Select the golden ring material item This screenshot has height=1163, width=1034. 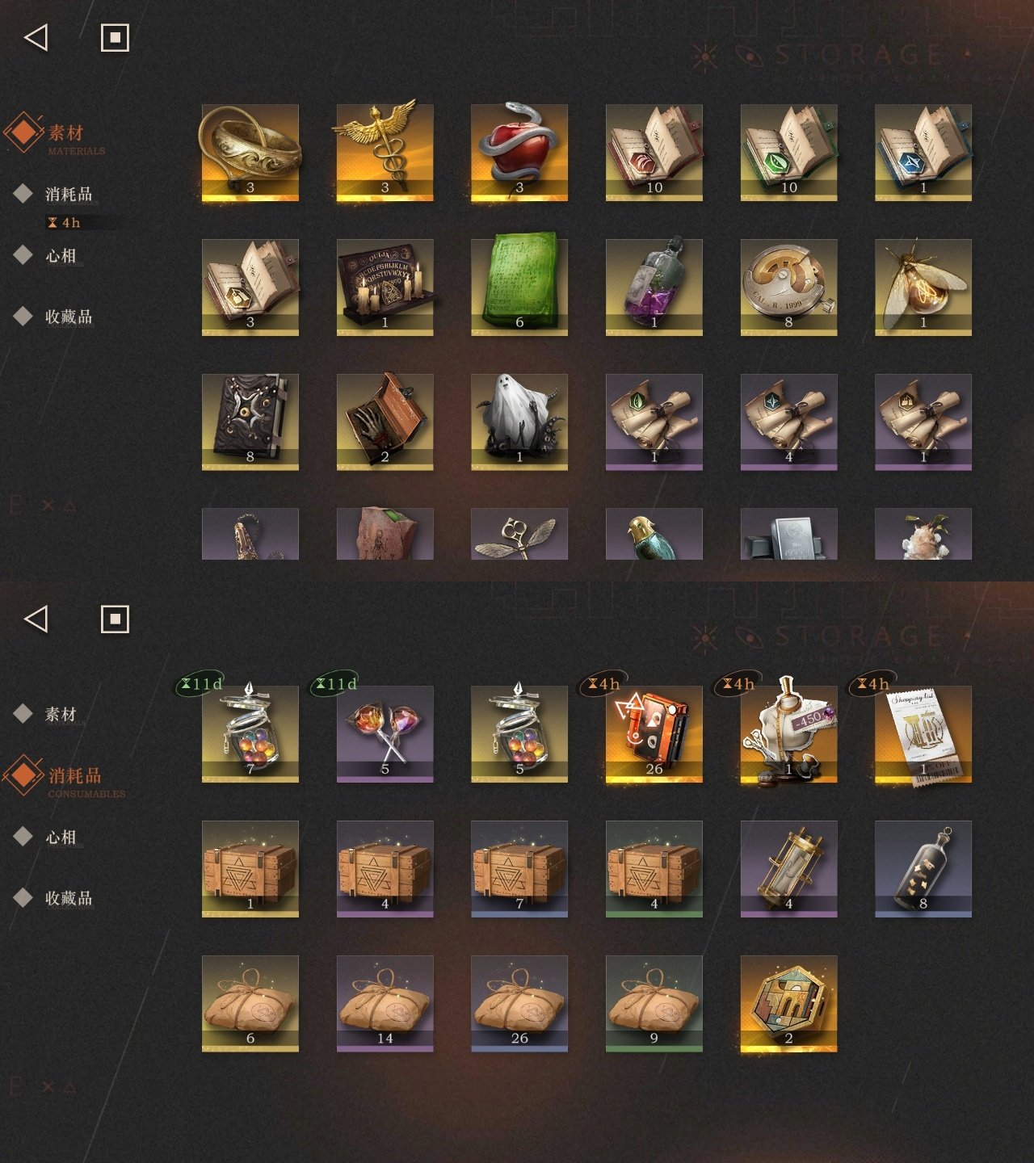coord(250,153)
